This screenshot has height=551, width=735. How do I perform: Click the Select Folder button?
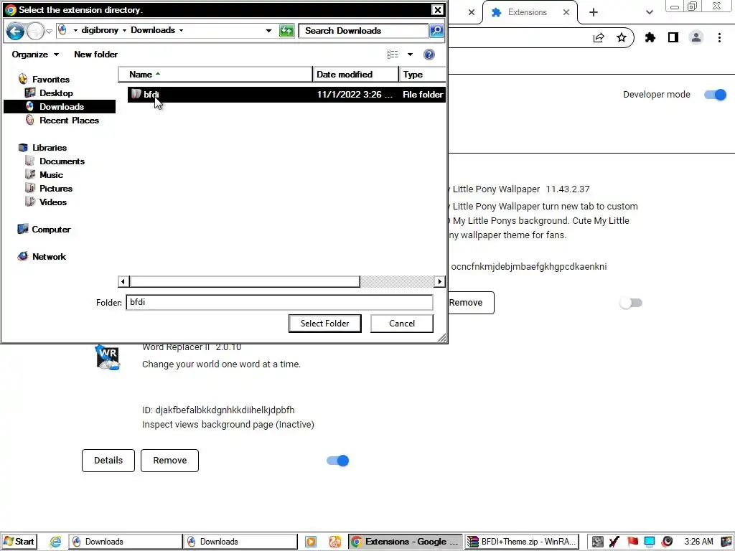(325, 324)
